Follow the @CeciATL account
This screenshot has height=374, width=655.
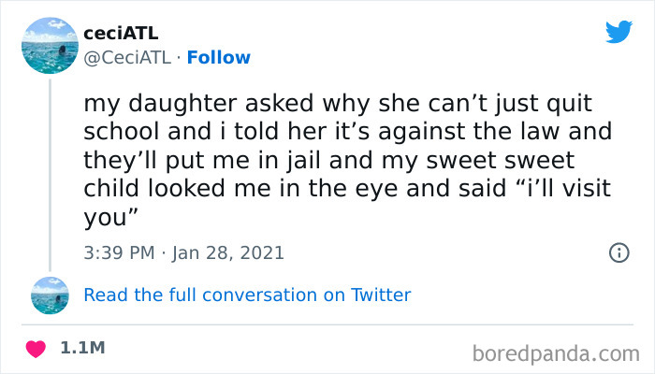[x=219, y=57]
